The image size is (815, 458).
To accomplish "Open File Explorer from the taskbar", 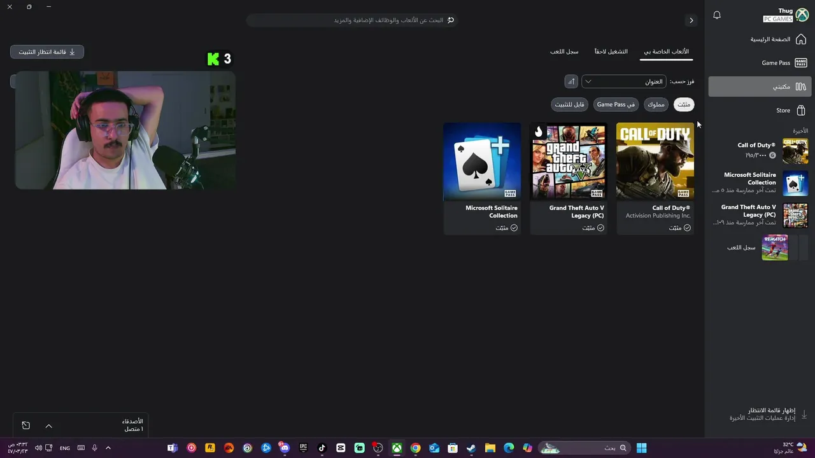I will click(490, 448).
